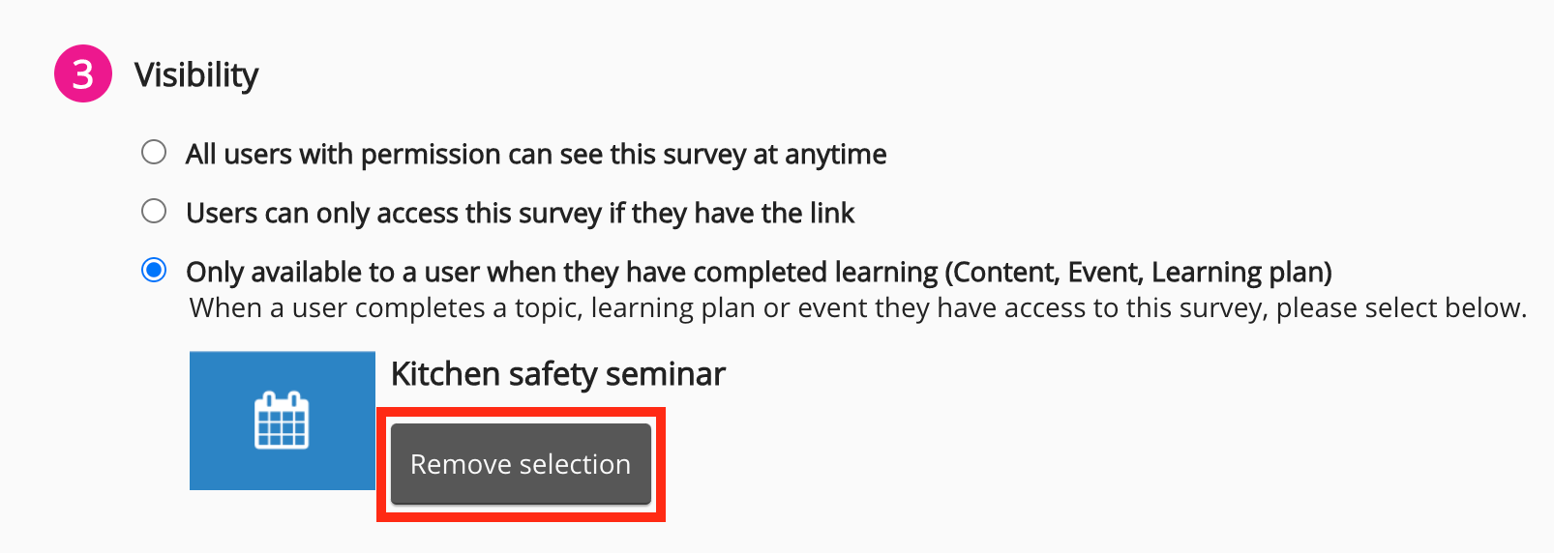Click "Users can only access this survey" text
The image size is (1554, 553).
[393, 213]
